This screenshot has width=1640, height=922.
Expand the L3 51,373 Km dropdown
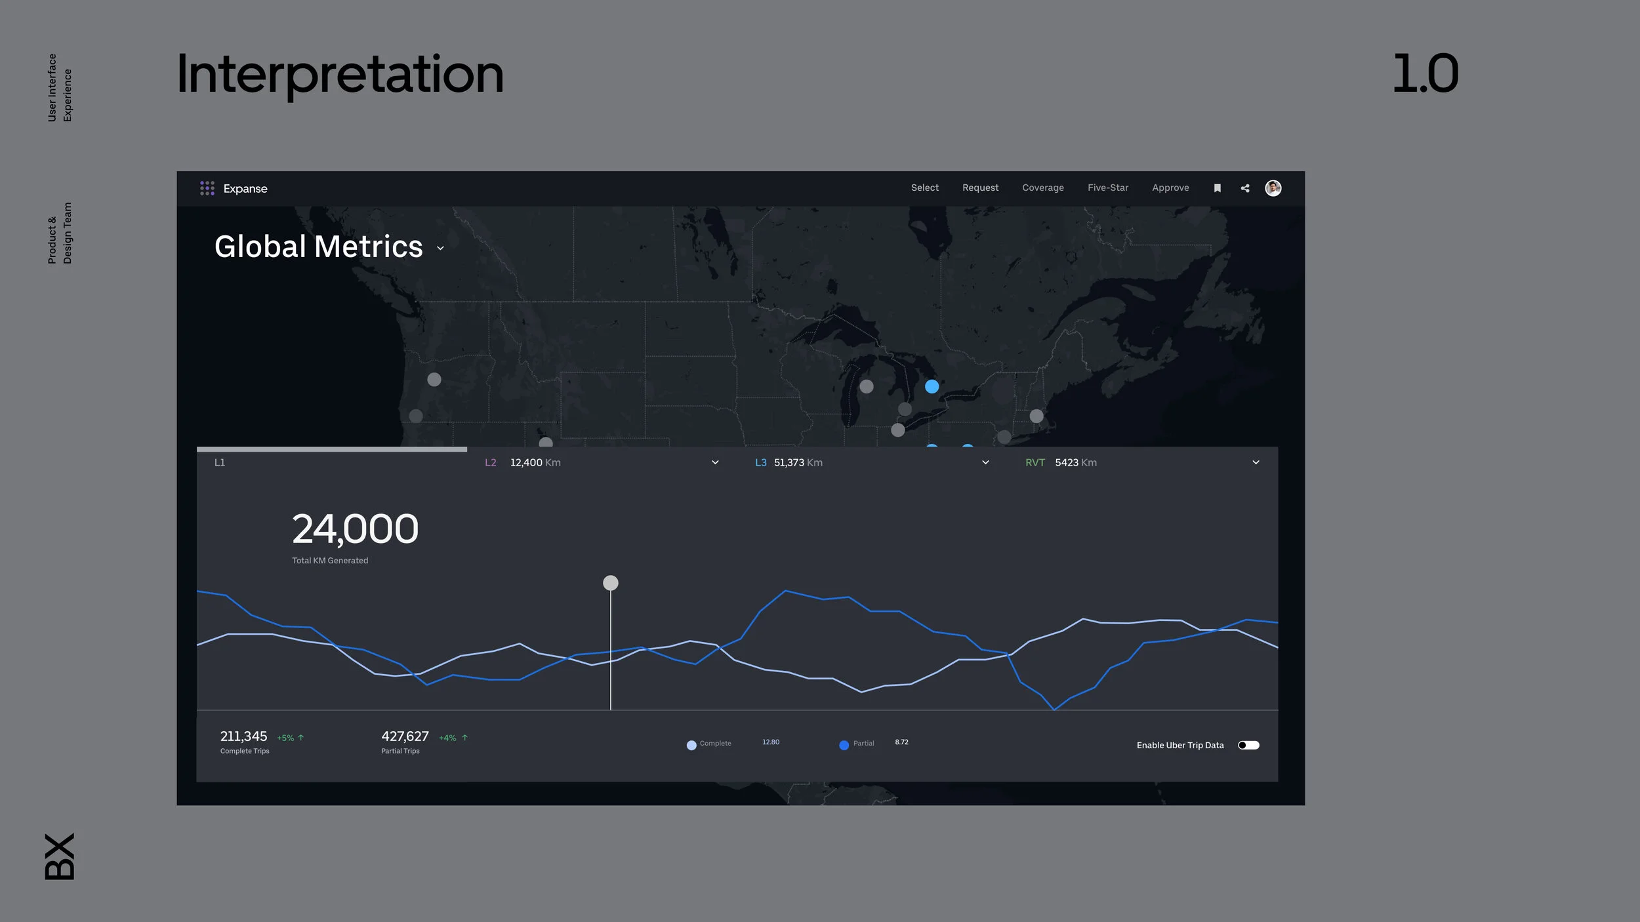click(985, 462)
